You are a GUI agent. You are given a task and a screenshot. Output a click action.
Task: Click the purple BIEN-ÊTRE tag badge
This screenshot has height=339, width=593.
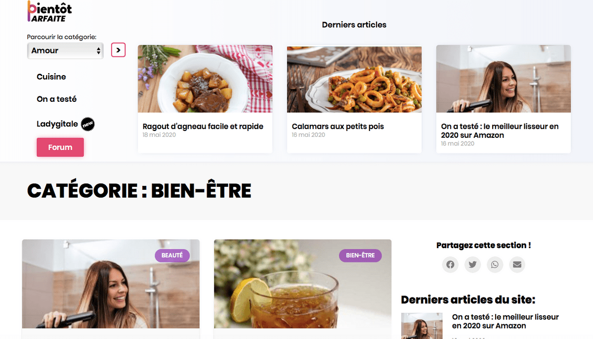pyautogui.click(x=360, y=255)
